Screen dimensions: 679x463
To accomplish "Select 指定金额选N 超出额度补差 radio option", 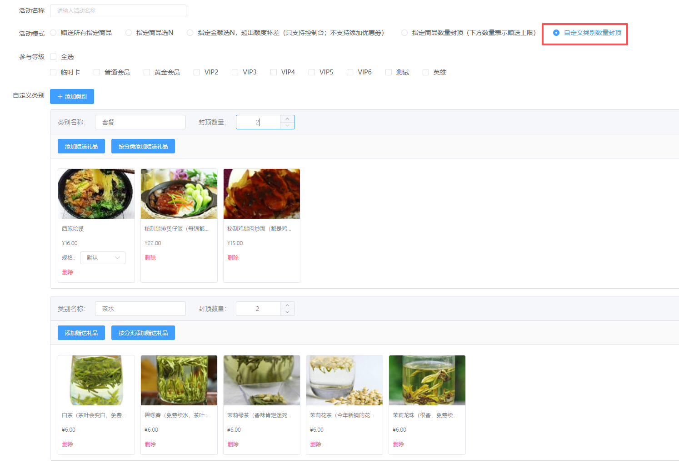I will [190, 33].
